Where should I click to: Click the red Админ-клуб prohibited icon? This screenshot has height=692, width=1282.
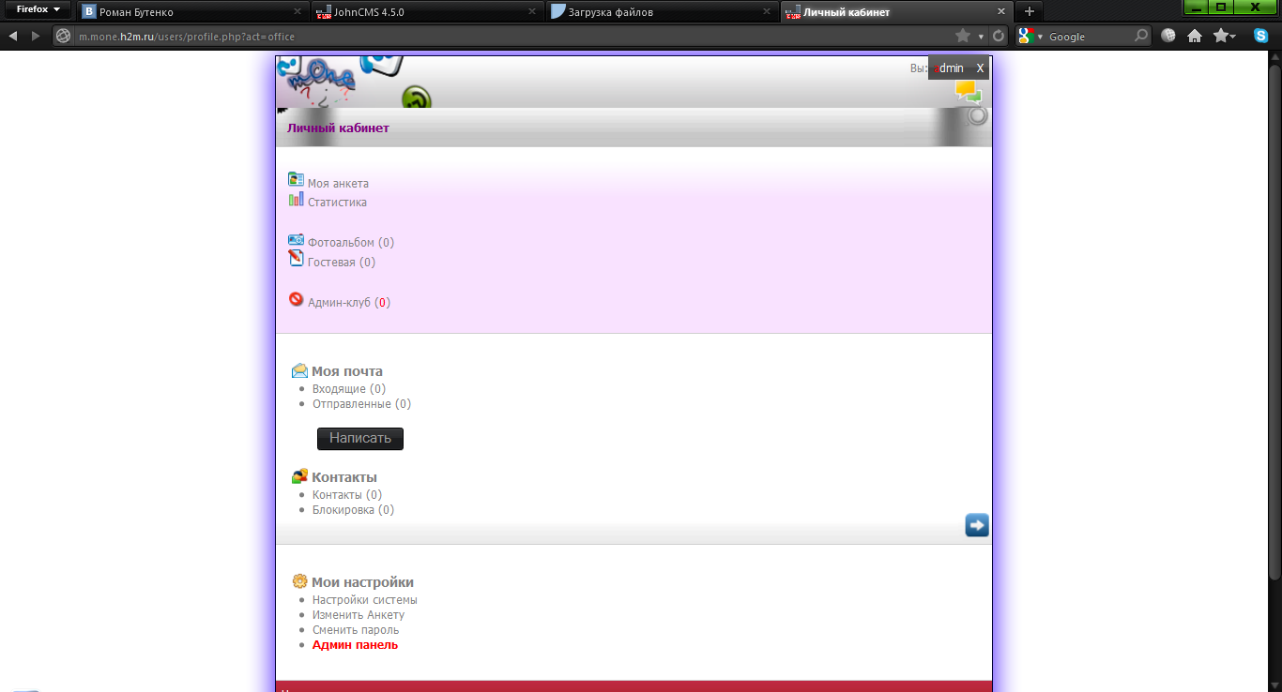[x=296, y=299]
